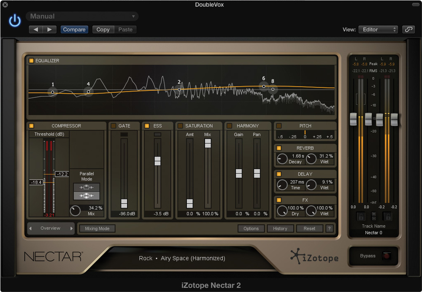This screenshot has width=422, height=292.
Task: Select EQ node 6
Action: [264, 87]
